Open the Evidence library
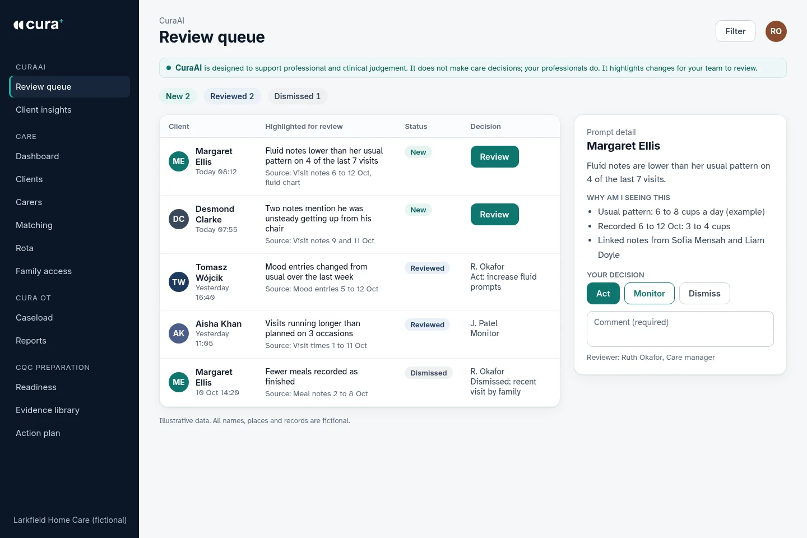Viewport: 807px width, 538px height. point(69,410)
